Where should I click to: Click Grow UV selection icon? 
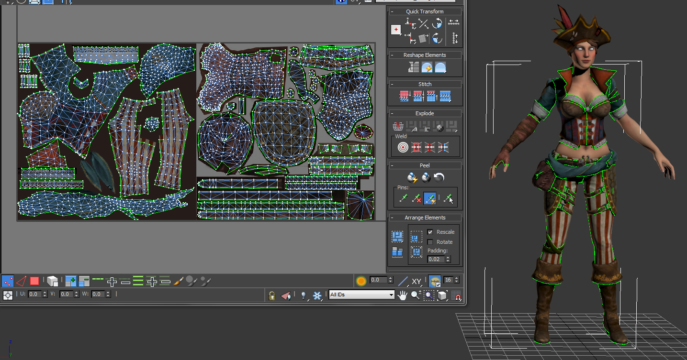point(71,281)
